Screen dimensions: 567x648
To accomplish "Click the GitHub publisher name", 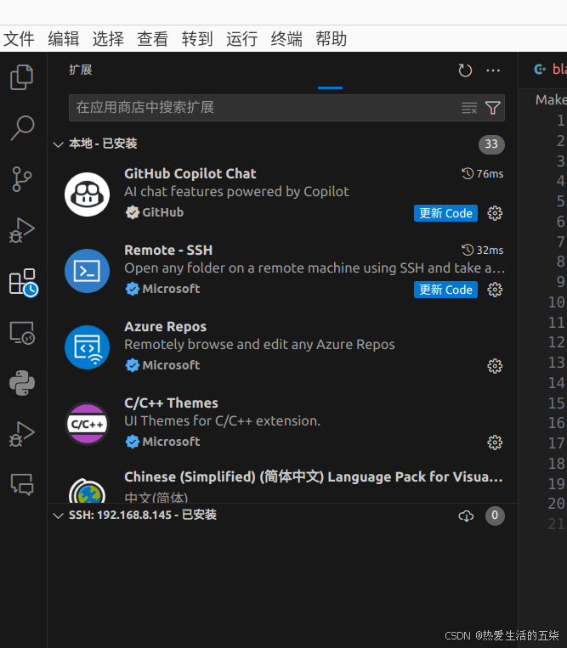I will [x=163, y=212].
